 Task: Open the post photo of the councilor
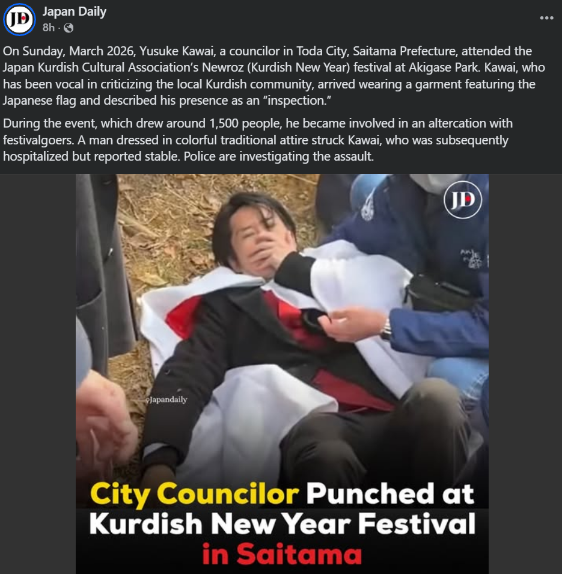pyautogui.click(x=282, y=374)
